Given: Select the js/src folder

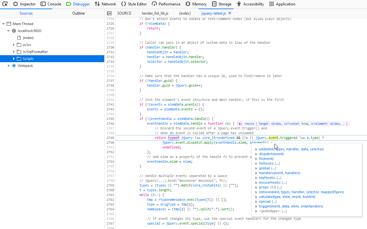Looking at the screenshot, I should [x=27, y=45].
